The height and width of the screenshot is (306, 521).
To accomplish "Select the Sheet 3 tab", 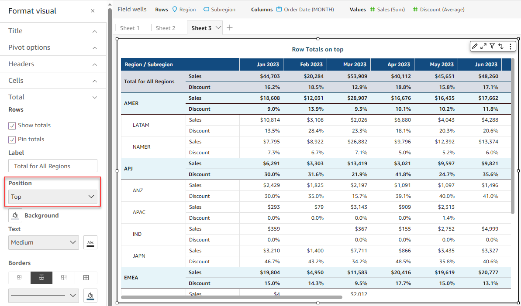I will pos(201,28).
